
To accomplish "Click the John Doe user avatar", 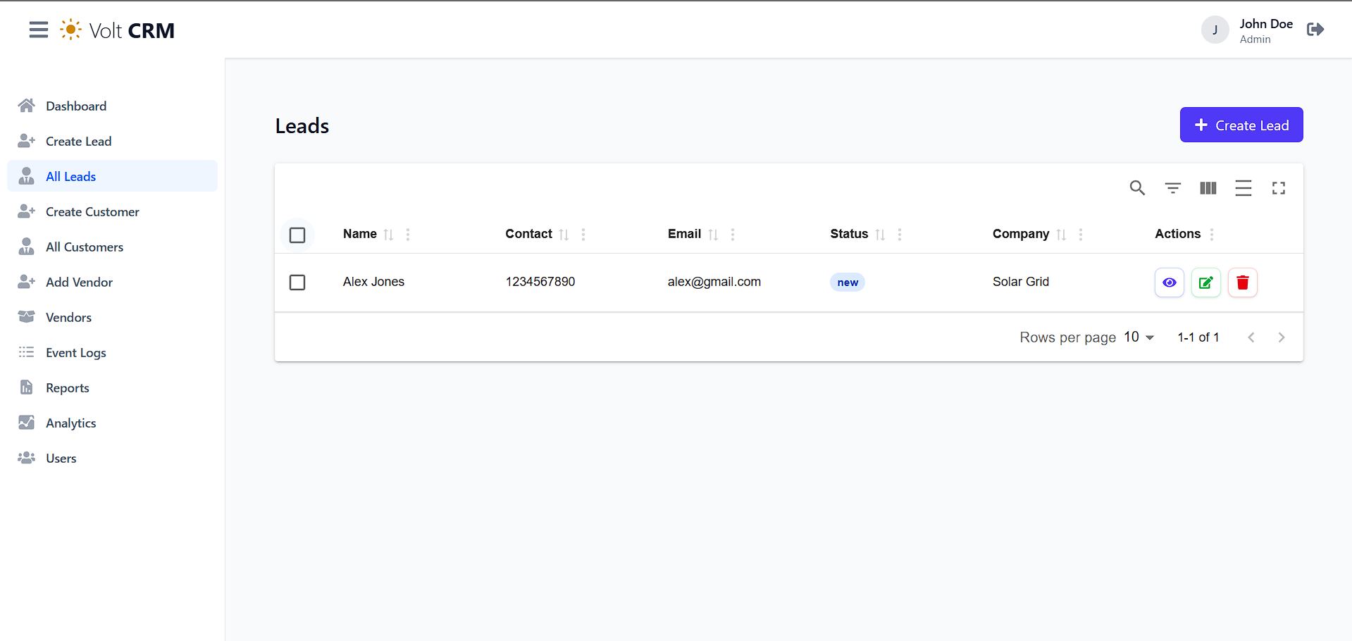I will (x=1215, y=30).
